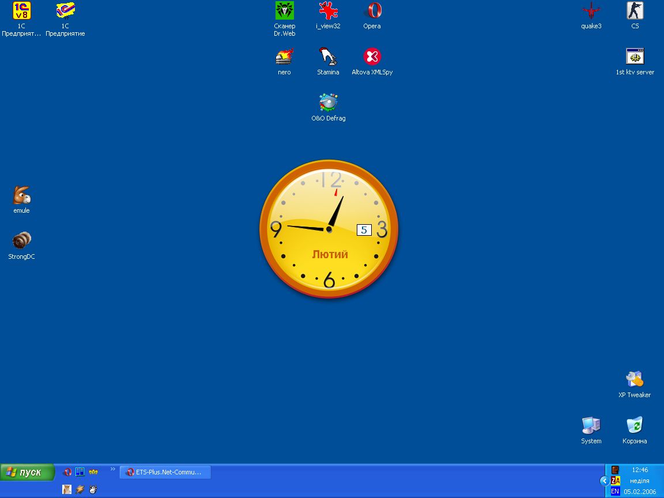Click the nero desktop icon

point(284,57)
